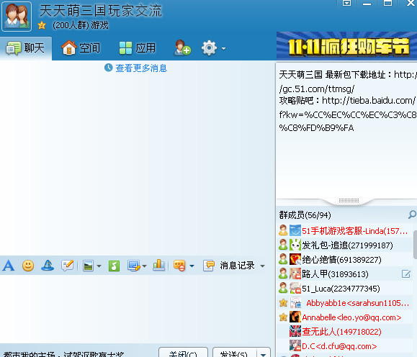
Task: Click the magic emoticon hat icon
Action: pos(48,266)
